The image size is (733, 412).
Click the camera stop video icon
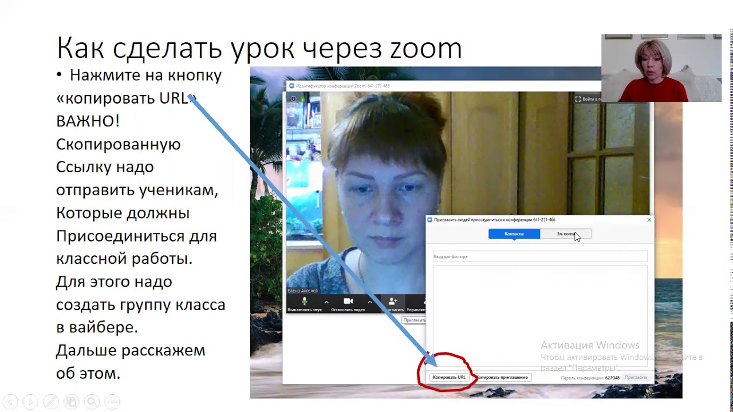[x=348, y=301]
